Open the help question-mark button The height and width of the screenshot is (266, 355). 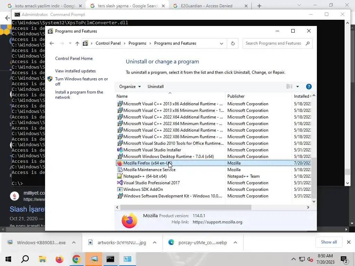click(309, 87)
